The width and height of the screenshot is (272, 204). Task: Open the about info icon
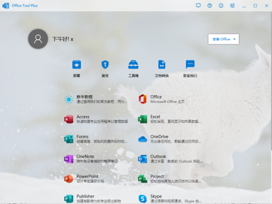click(221, 5)
